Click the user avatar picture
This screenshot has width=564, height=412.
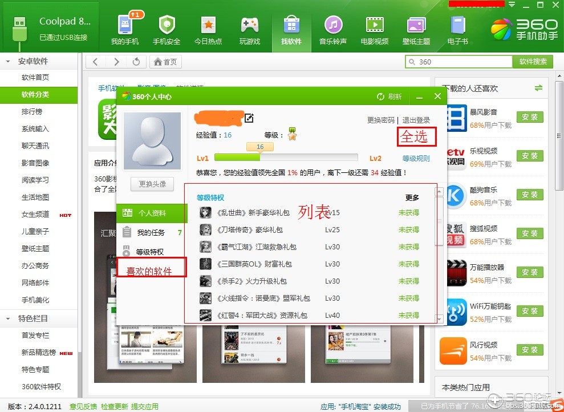[x=152, y=141]
